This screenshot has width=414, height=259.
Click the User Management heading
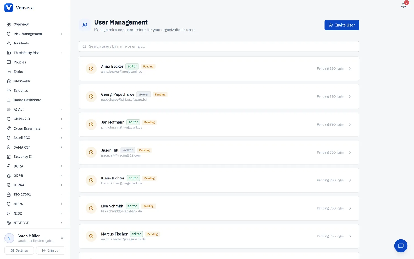pyautogui.click(x=121, y=22)
